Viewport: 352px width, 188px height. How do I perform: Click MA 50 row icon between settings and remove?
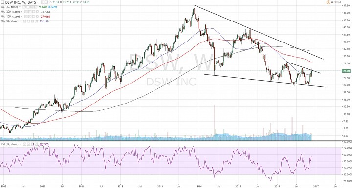32,21
